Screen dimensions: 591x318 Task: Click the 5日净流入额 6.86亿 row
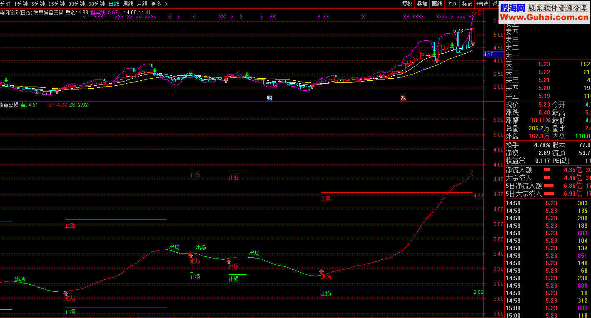[x=548, y=186]
